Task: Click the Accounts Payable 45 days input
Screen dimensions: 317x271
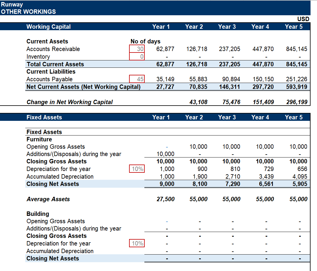Action: point(137,79)
